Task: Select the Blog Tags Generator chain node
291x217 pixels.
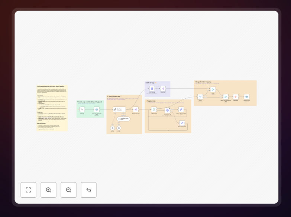Action: click(119, 109)
